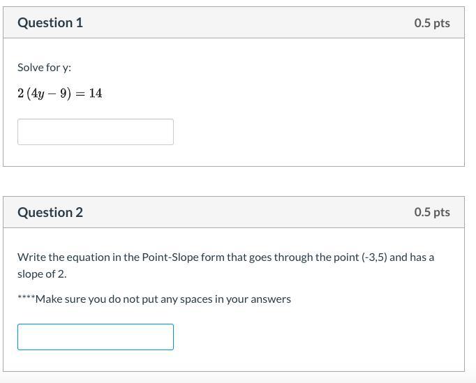Image resolution: width=476 pixels, height=383 pixels.
Task: Click "Write the equation" at the start of Question 2
Action: (59, 257)
